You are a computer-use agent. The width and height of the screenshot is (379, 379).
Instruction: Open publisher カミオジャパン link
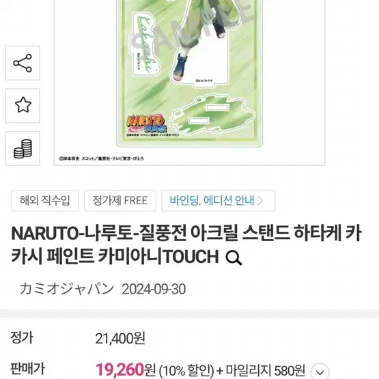[67, 289]
